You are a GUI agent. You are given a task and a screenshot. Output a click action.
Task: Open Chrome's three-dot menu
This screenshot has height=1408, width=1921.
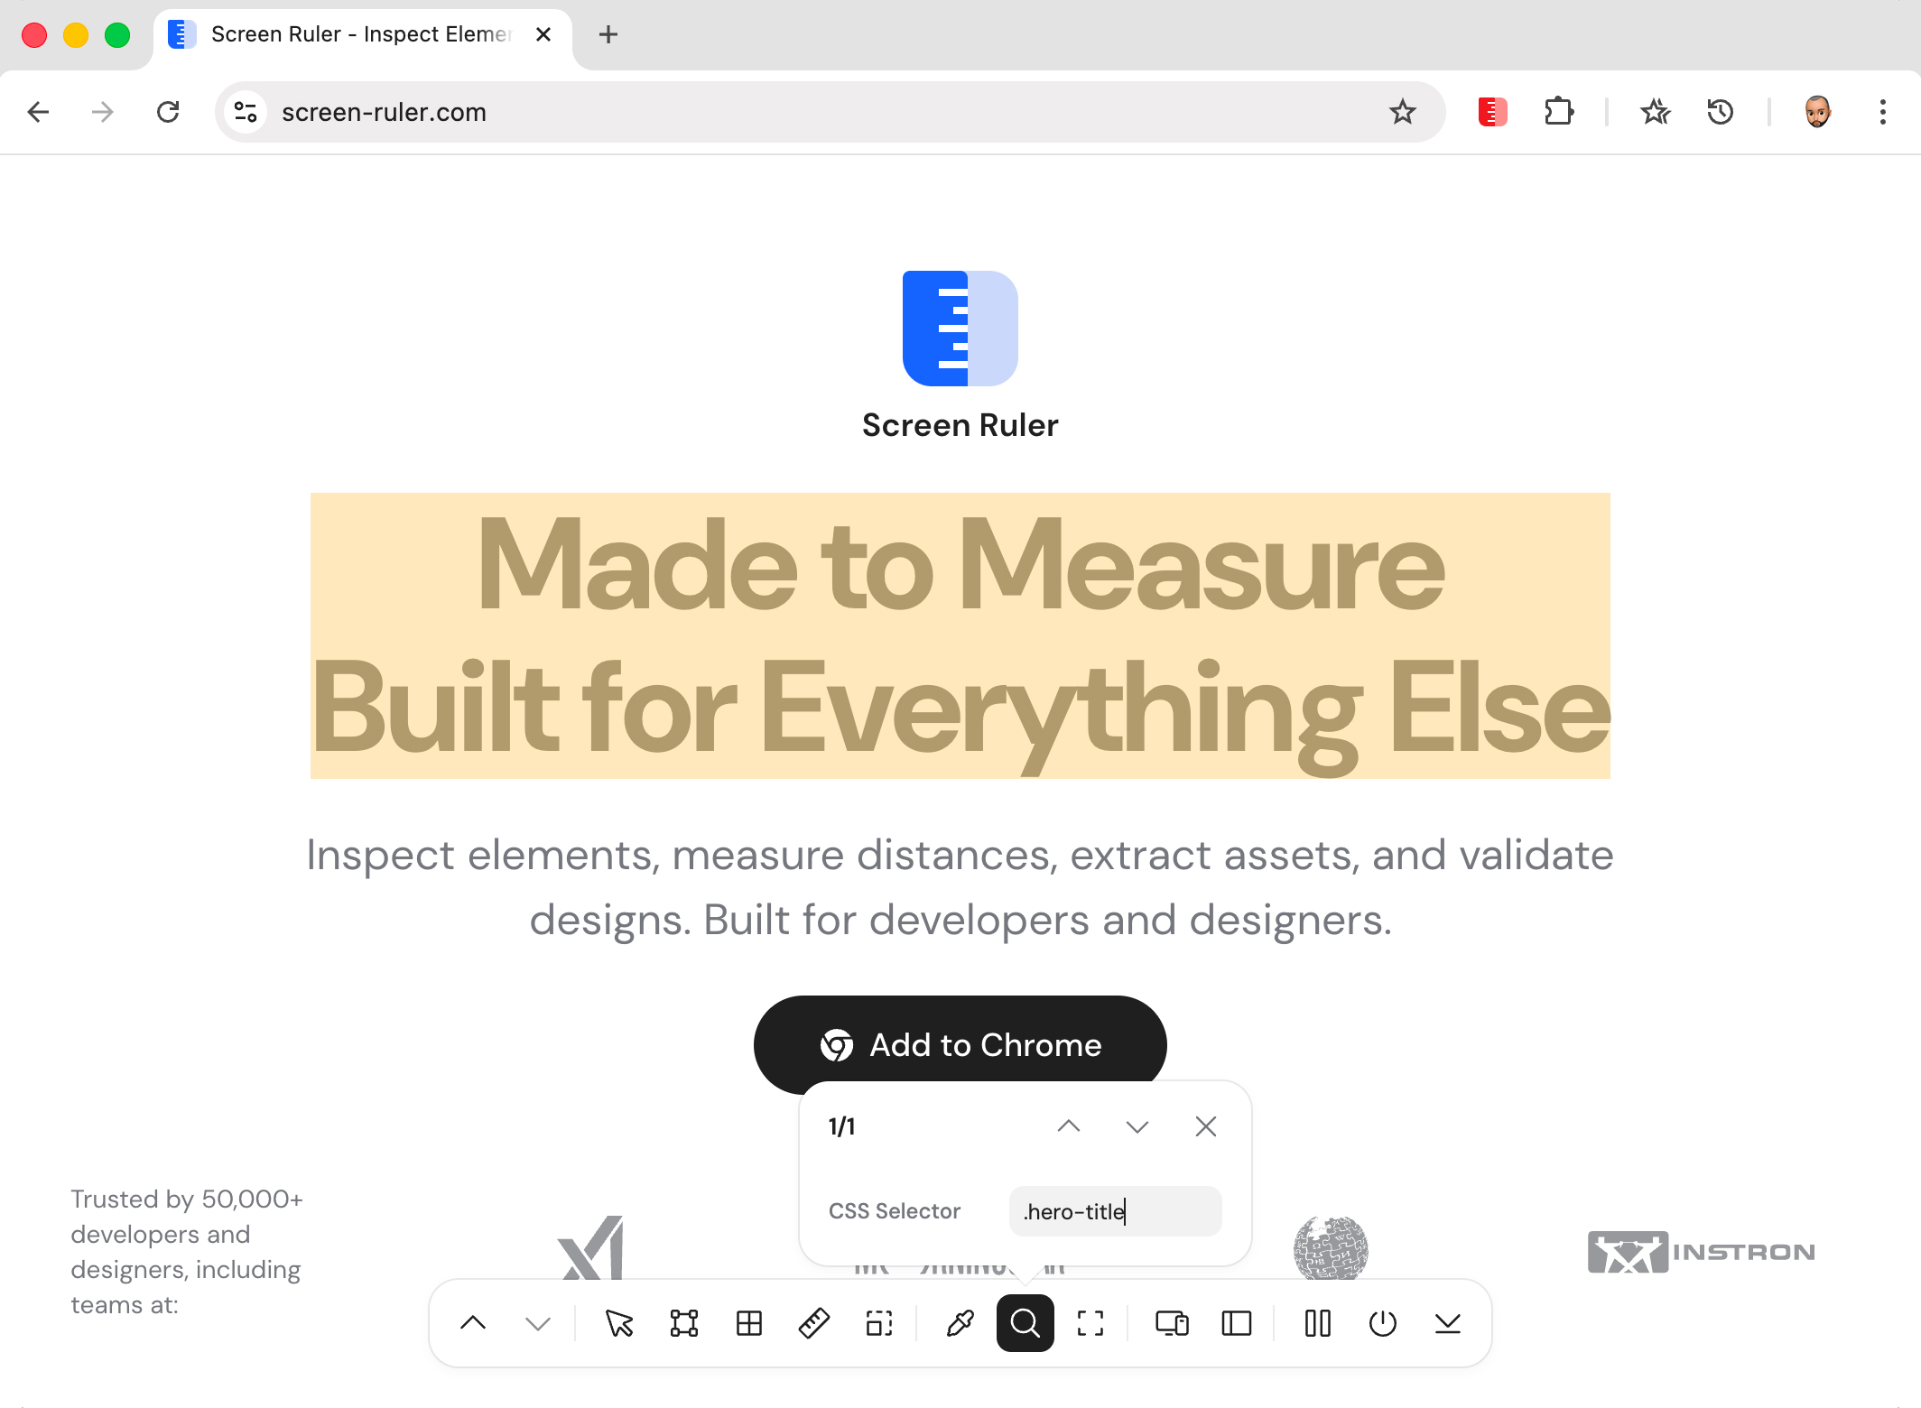(1883, 112)
